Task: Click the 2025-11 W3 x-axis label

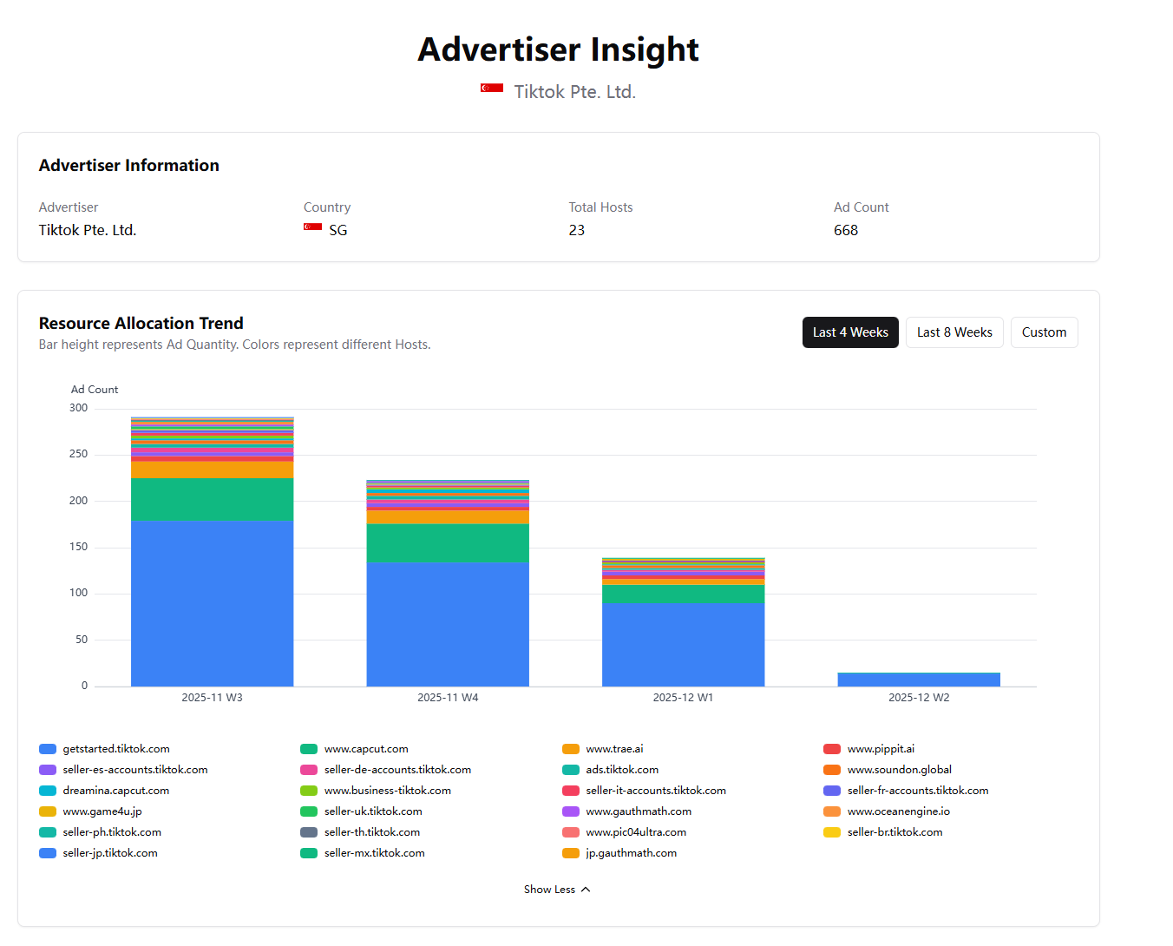Action: (x=212, y=698)
